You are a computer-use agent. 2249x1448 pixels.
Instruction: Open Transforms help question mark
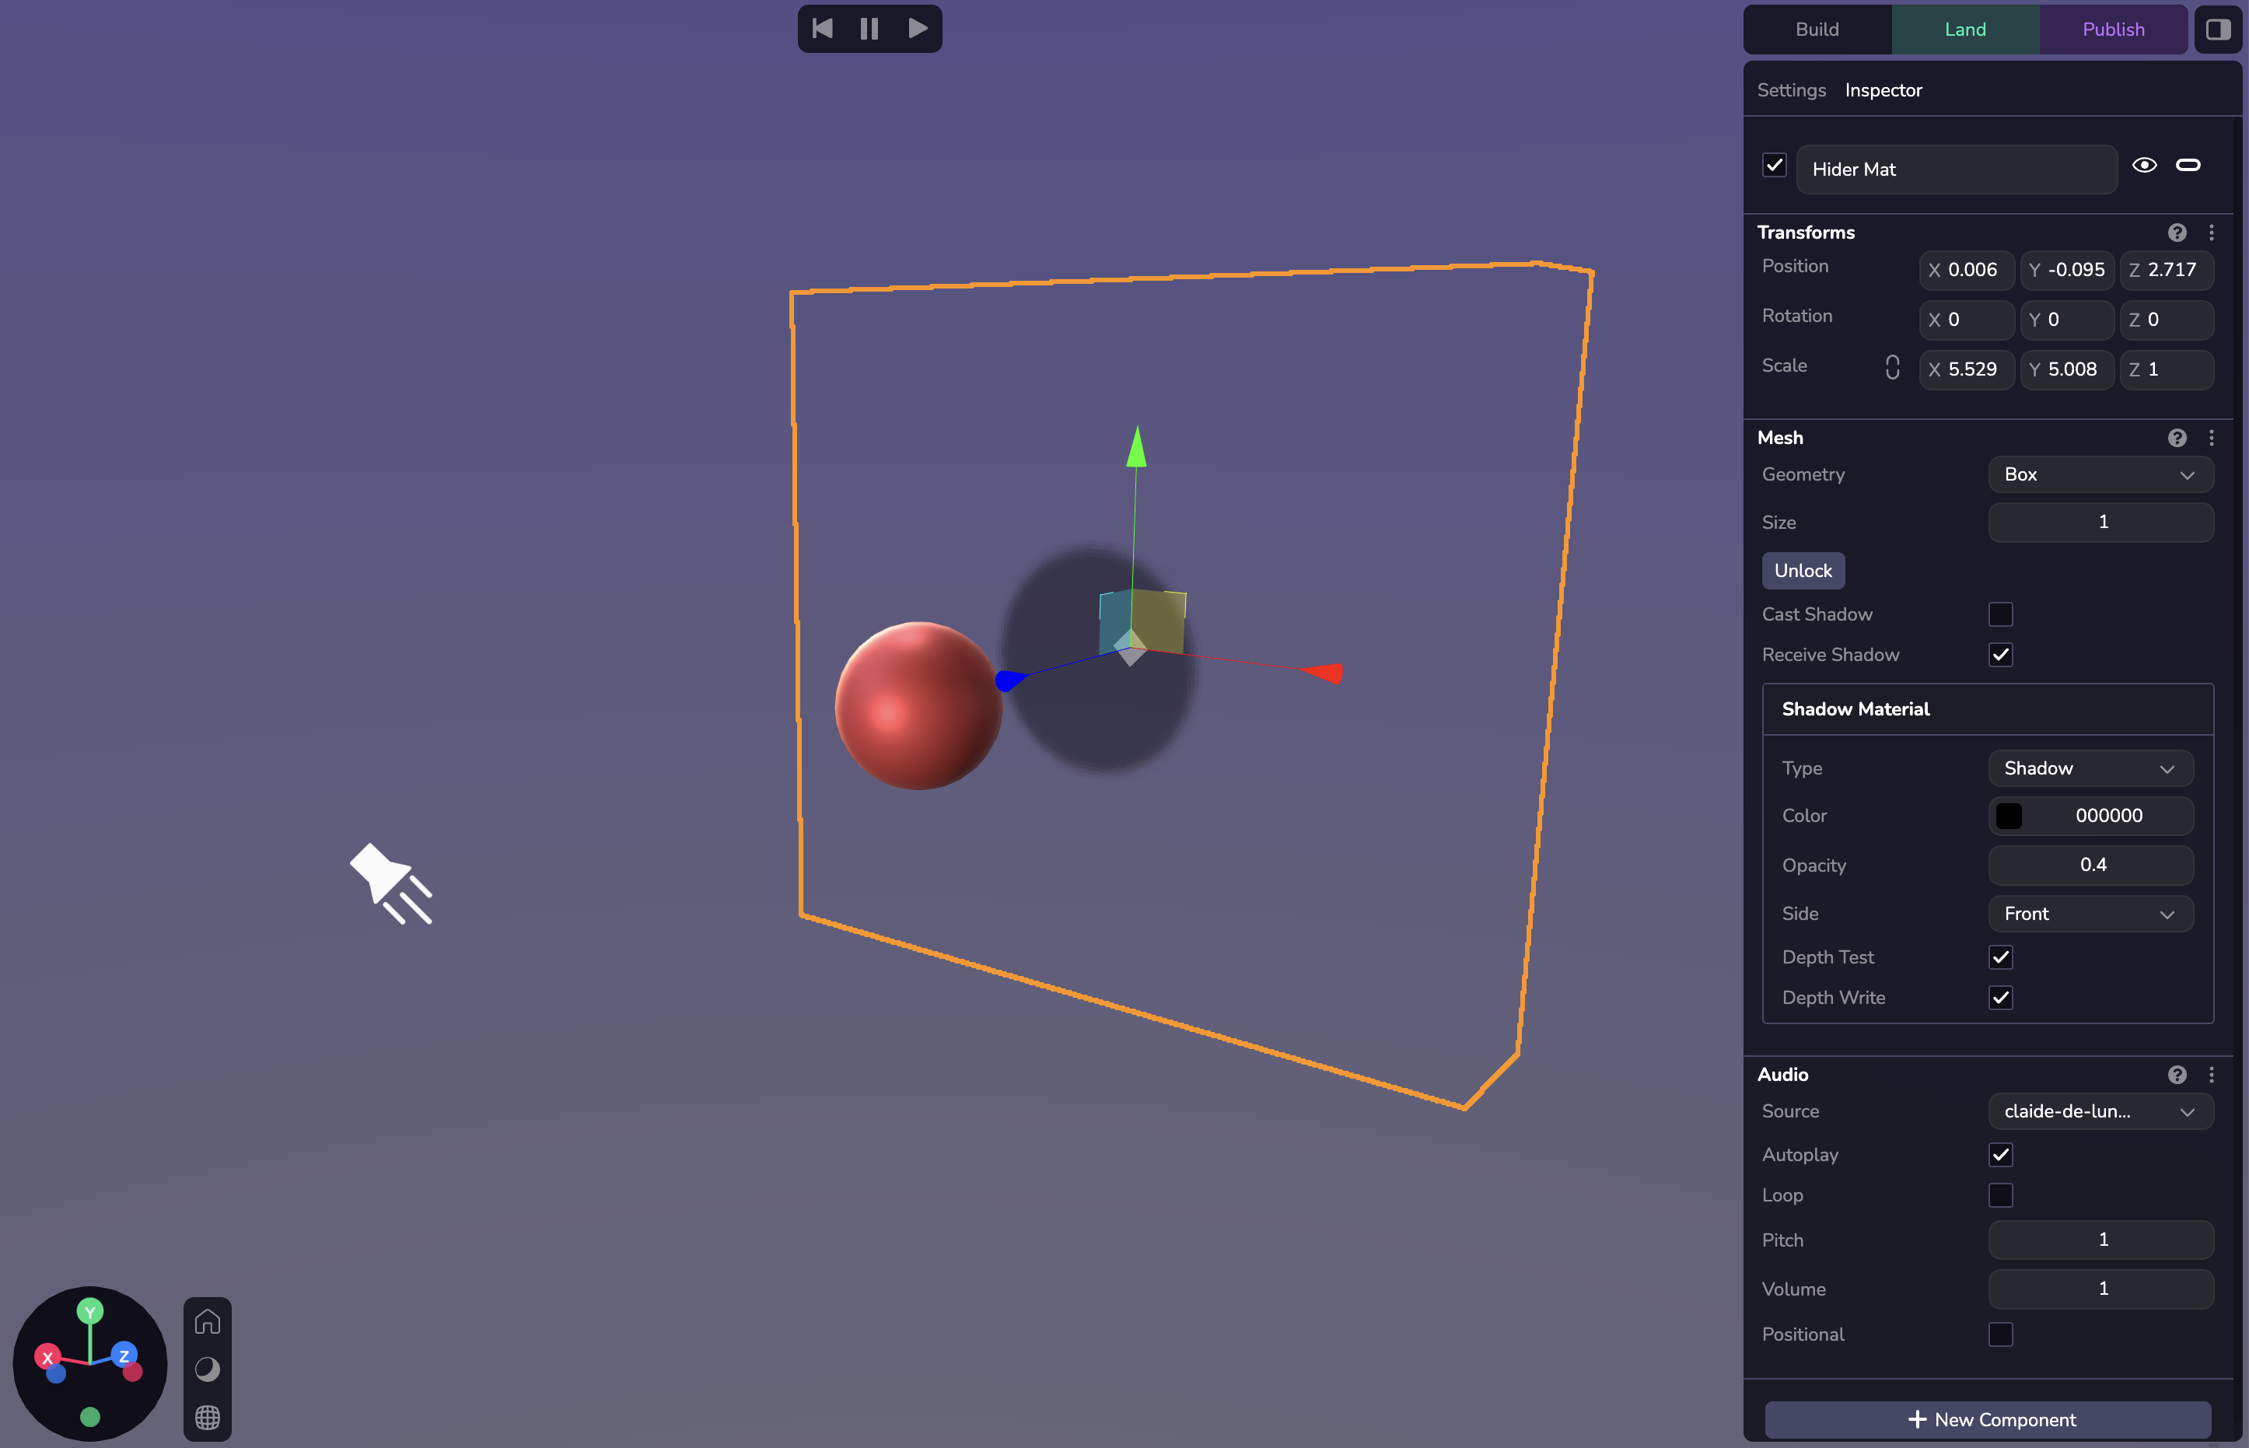[x=2177, y=233]
